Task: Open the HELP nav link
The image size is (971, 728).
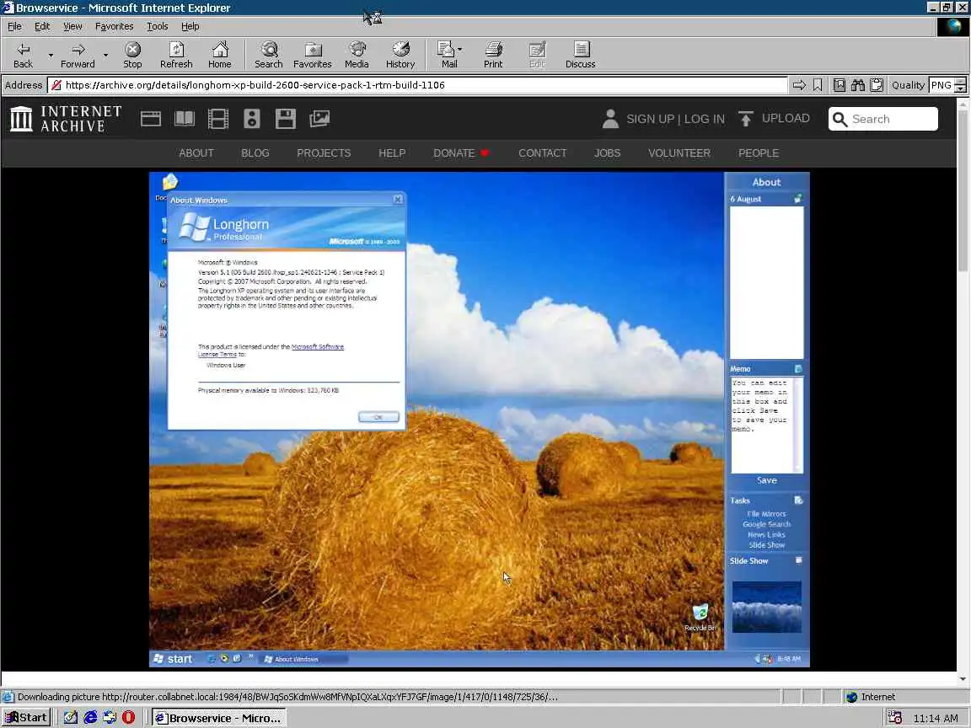Action: [x=392, y=153]
